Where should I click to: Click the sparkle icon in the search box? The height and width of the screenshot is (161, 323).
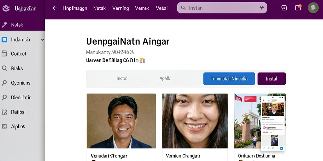click(261, 8)
